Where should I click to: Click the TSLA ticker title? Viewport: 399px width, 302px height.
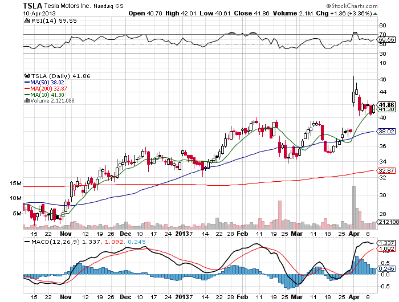(x=32, y=6)
